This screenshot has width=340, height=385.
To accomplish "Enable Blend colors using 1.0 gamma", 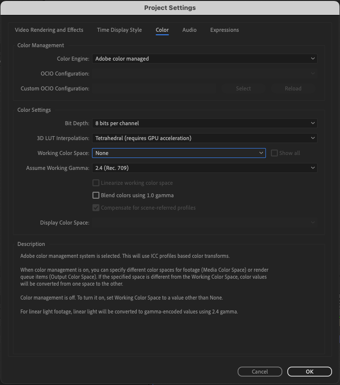I will (x=96, y=195).
